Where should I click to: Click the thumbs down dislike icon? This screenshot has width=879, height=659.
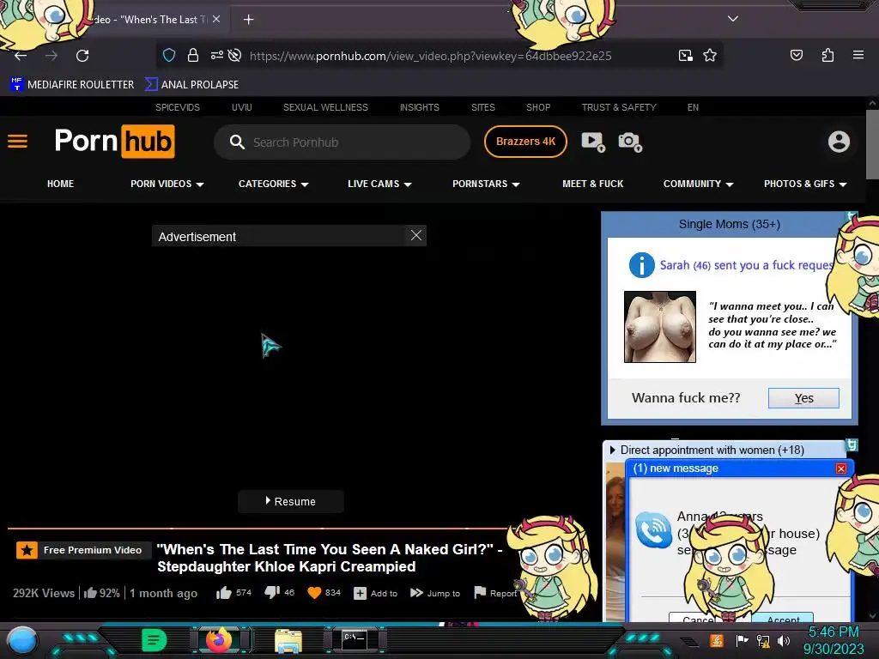click(x=272, y=593)
